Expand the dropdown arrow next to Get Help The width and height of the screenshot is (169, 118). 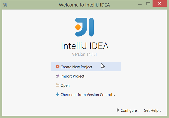(x=161, y=111)
